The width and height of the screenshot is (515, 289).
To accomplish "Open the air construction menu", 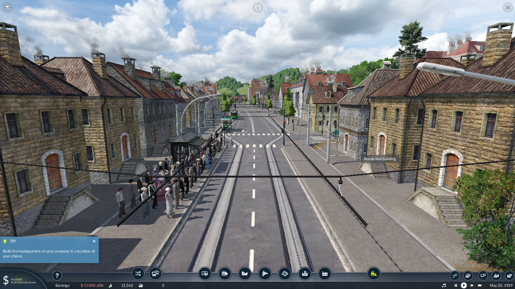I will coord(265,274).
